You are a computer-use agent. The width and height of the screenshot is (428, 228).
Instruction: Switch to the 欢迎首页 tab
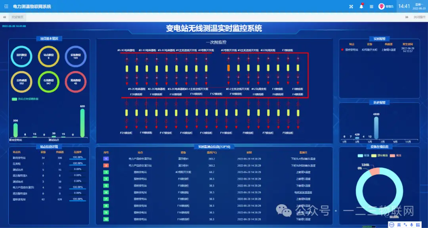tap(18, 17)
